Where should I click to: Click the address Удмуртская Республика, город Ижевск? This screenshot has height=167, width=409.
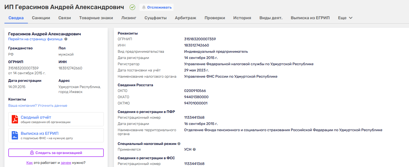[x=80, y=89]
